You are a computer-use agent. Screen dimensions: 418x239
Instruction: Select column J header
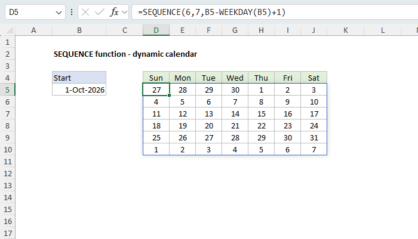click(x=314, y=30)
